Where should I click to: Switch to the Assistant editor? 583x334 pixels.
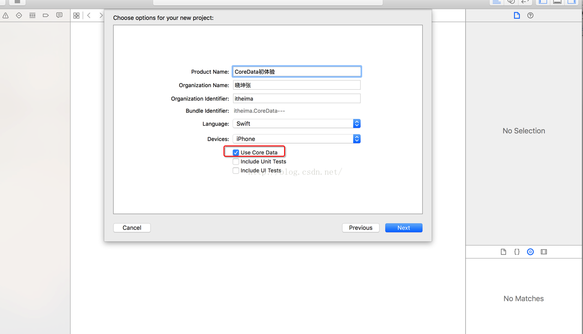pyautogui.click(x=511, y=2)
